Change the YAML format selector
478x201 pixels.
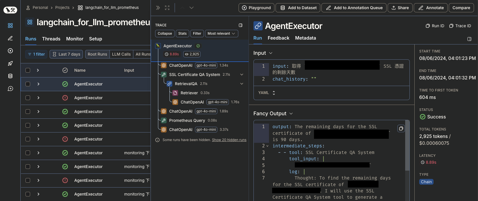coord(267,93)
